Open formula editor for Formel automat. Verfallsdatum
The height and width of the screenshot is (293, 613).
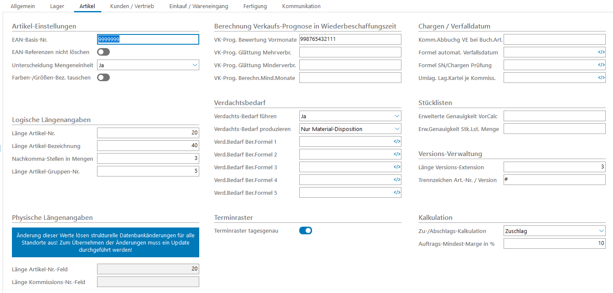601,52
